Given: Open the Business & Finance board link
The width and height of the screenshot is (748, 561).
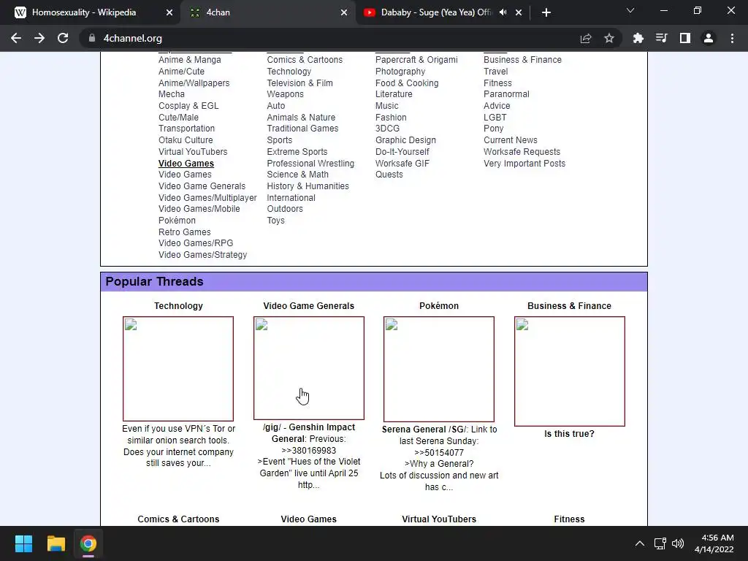Looking at the screenshot, I should tap(522, 60).
